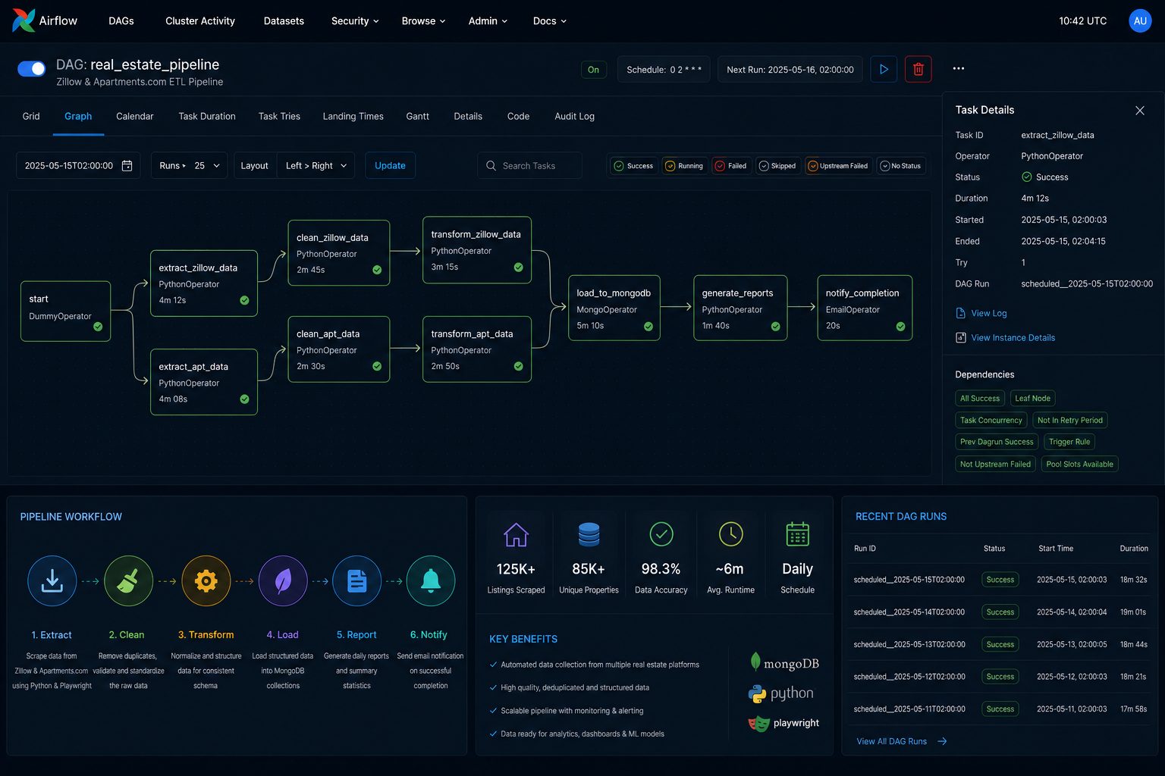
Task: Trigger the DAG with the play icon
Action: click(884, 69)
